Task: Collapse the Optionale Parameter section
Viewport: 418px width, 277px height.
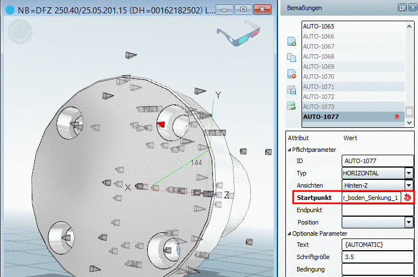Action: tap(289, 234)
